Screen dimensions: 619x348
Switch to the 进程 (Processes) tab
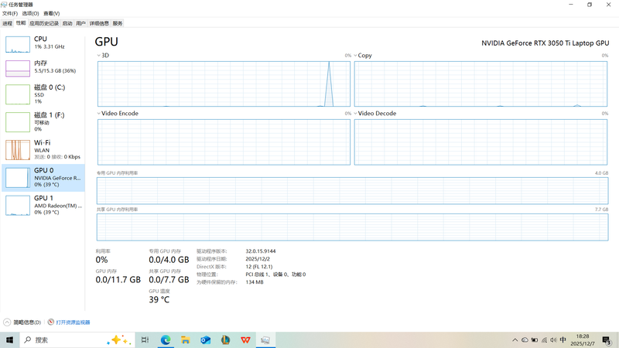tap(8, 23)
